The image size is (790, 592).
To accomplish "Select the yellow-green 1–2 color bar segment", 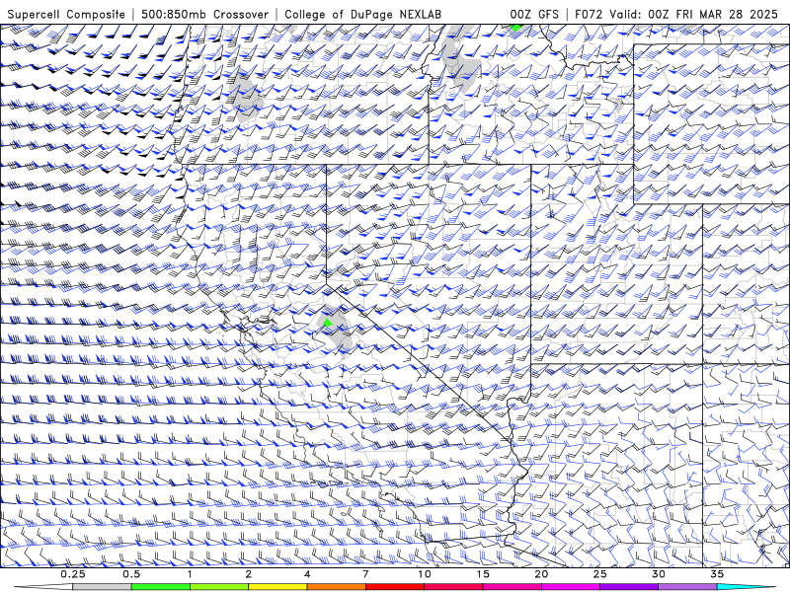I will tap(219, 587).
